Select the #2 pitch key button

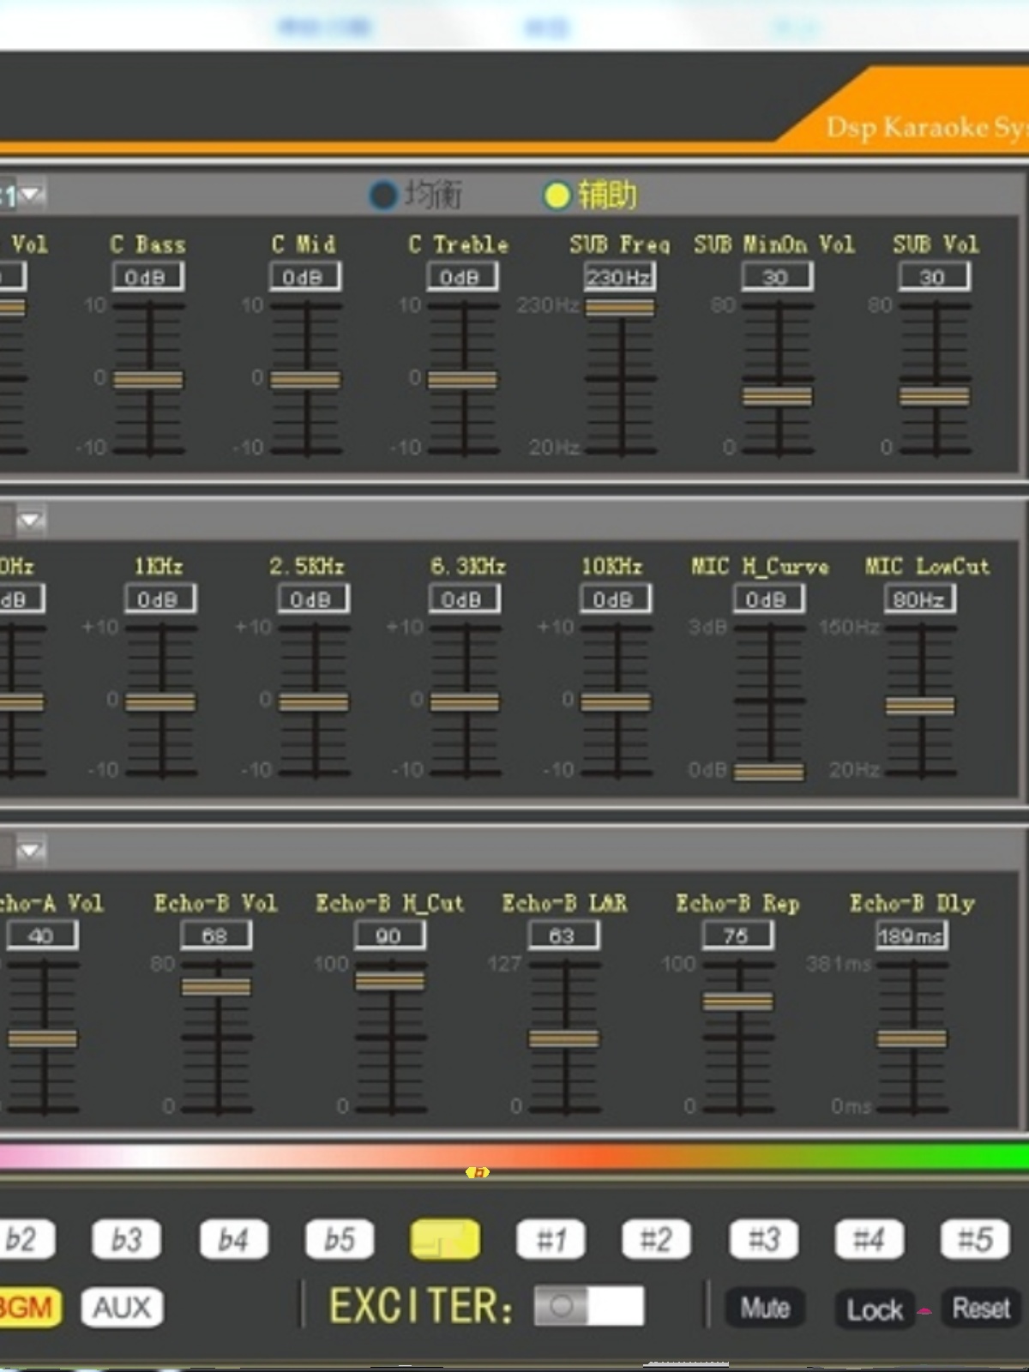tap(657, 1239)
